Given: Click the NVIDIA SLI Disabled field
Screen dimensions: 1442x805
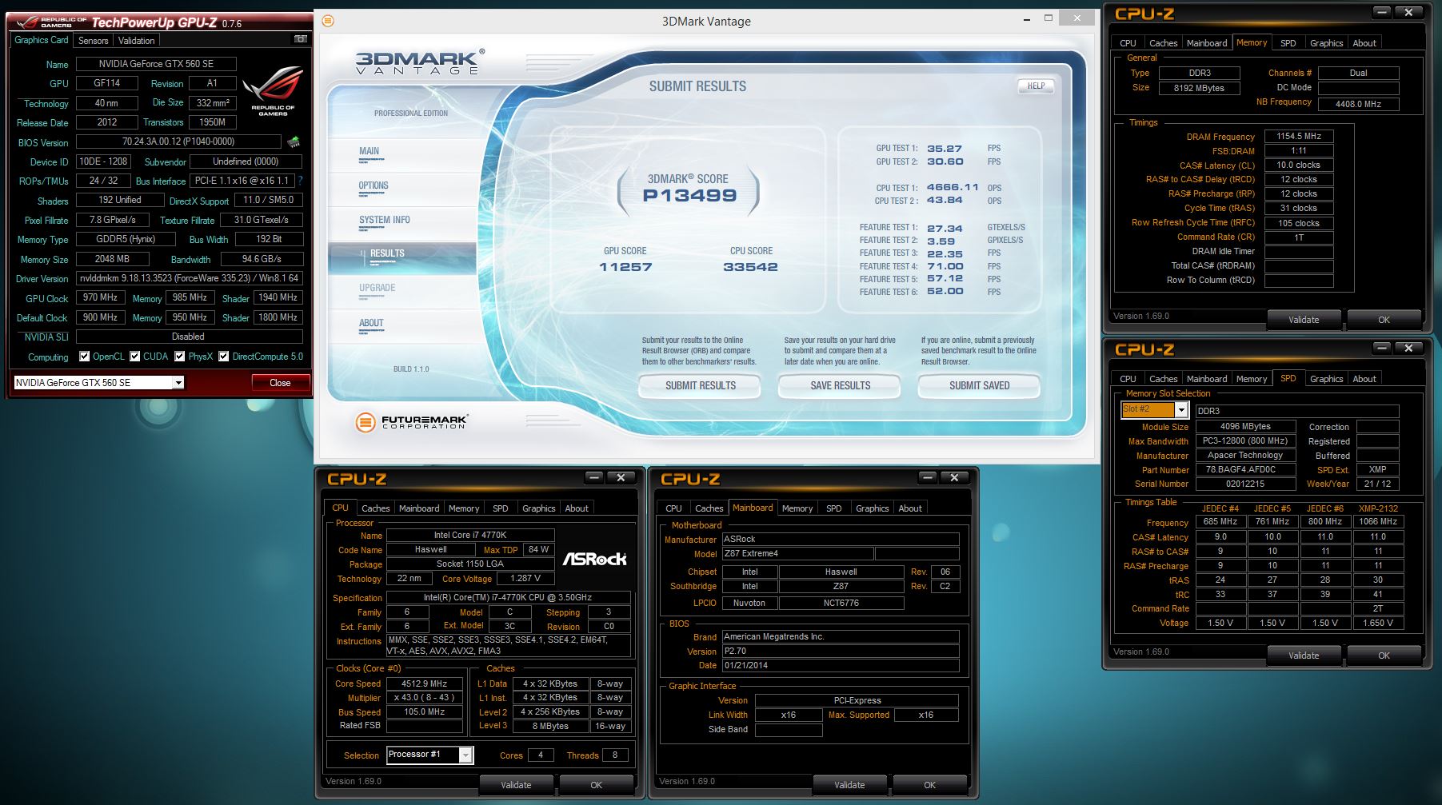Looking at the screenshot, I should 189,337.
